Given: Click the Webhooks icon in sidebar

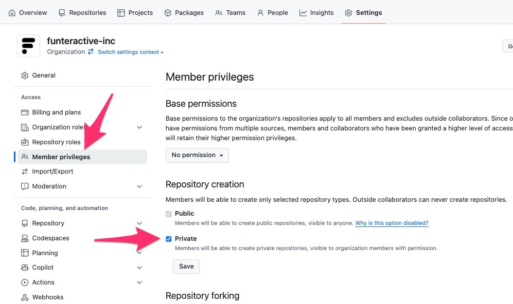Looking at the screenshot, I should pyautogui.click(x=25, y=297).
